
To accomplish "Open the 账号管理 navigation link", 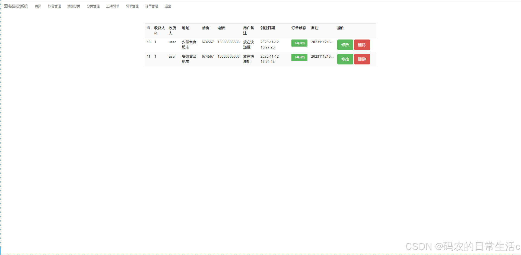I will (54, 6).
